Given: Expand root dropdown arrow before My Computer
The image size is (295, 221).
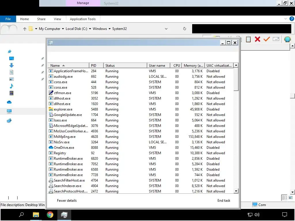Looking at the screenshot, I should 36,29.
